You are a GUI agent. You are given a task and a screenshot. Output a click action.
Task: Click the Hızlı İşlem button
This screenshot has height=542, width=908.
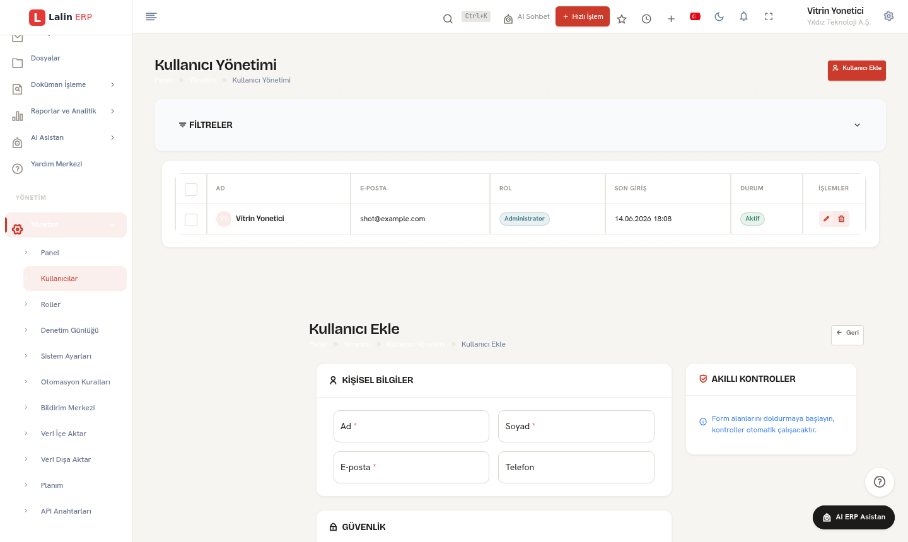[583, 16]
